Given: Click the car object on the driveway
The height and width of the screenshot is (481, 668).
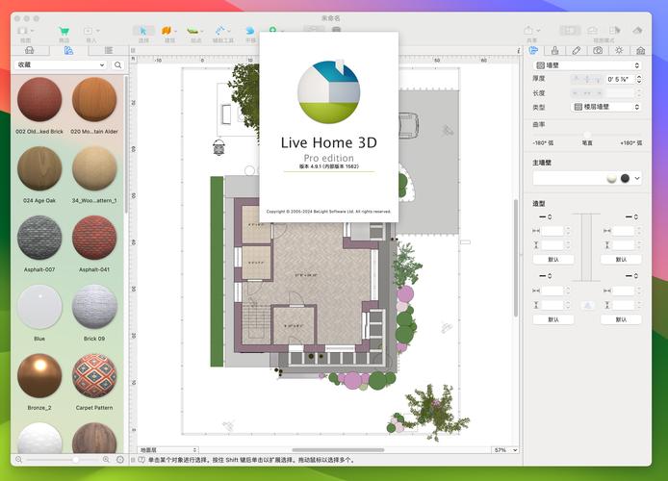Looking at the screenshot, I should coord(408,126).
